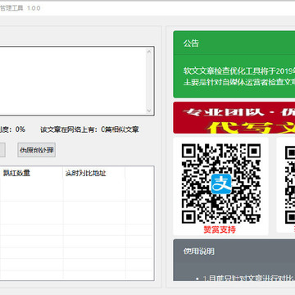Click the 0% percentage value
Image resolution: width=295 pixels, height=295 pixels.
tap(20, 129)
